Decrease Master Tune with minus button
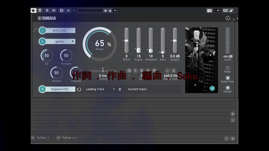 tap(167, 71)
